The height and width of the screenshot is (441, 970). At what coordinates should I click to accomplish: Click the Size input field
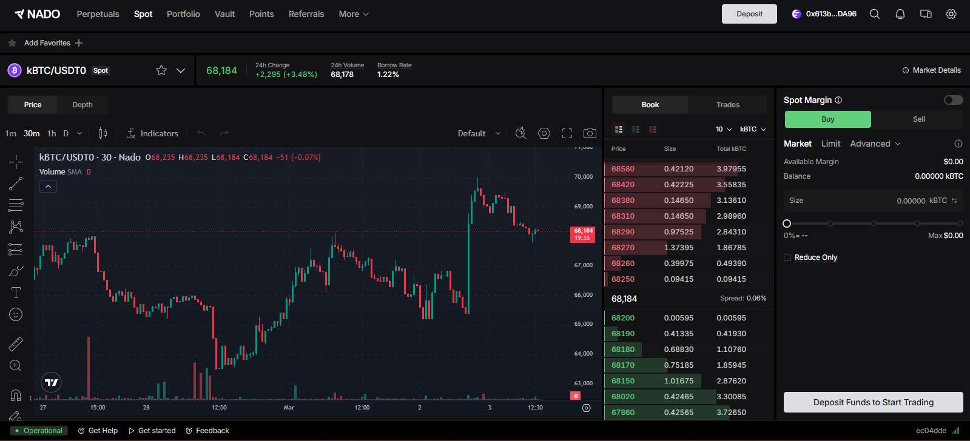[x=873, y=201]
